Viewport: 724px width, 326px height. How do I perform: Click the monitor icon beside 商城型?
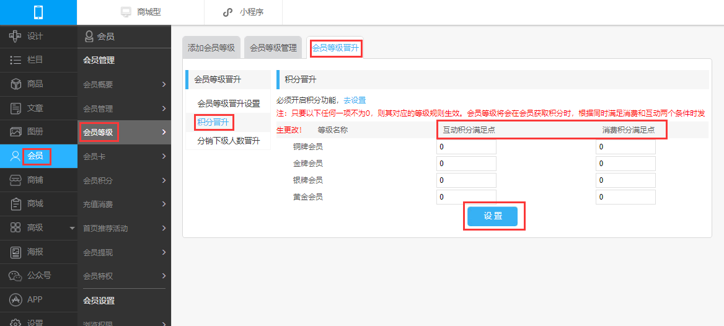126,12
